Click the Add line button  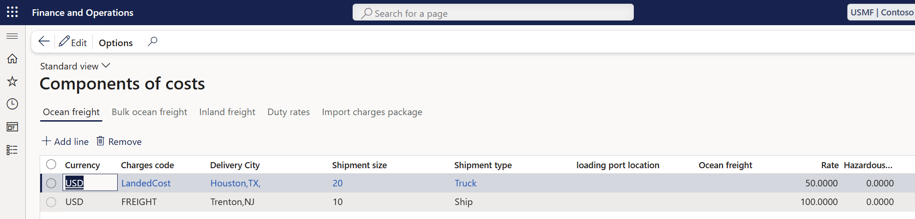click(x=65, y=142)
